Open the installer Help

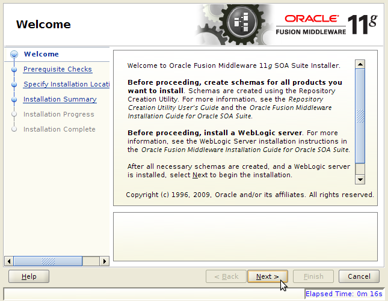tap(29, 276)
